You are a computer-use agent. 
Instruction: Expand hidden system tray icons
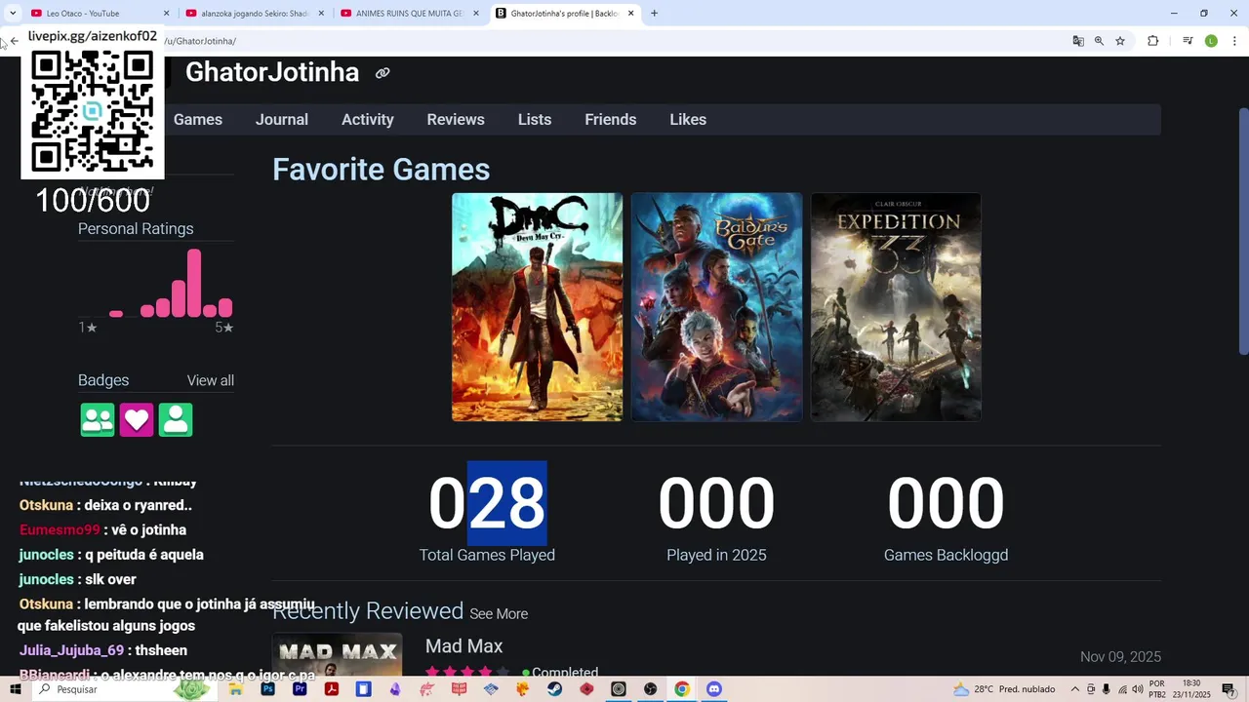[x=1075, y=689]
